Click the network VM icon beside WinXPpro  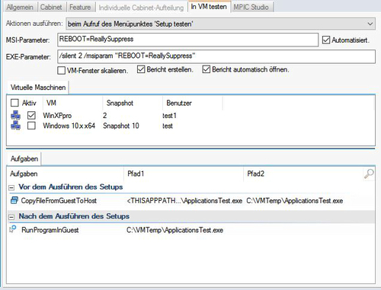pos(15,115)
